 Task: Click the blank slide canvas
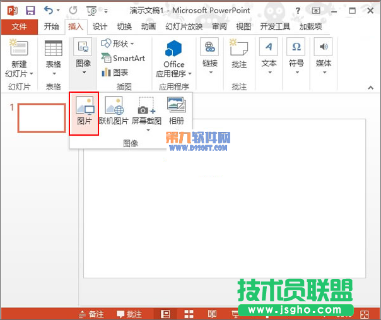coord(225,198)
